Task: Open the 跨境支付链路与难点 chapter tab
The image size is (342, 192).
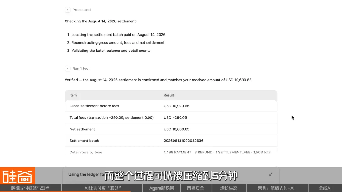Action: [x=30, y=188]
